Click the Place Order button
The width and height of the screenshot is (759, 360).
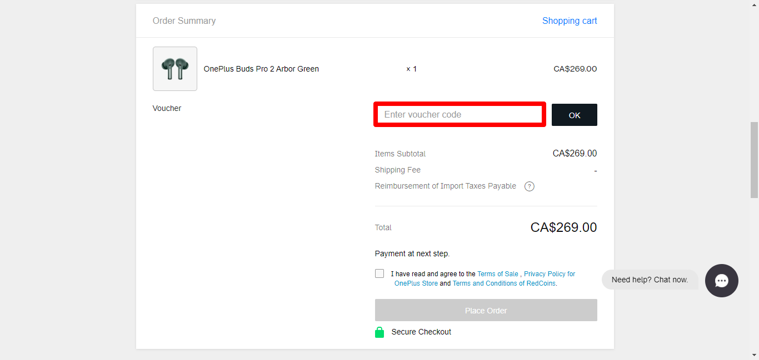pos(486,310)
